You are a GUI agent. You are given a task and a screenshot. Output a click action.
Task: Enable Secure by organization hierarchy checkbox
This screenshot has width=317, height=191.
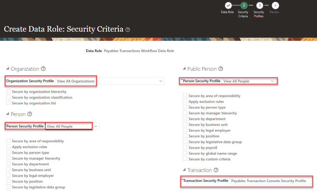pyautogui.click(x=9, y=91)
